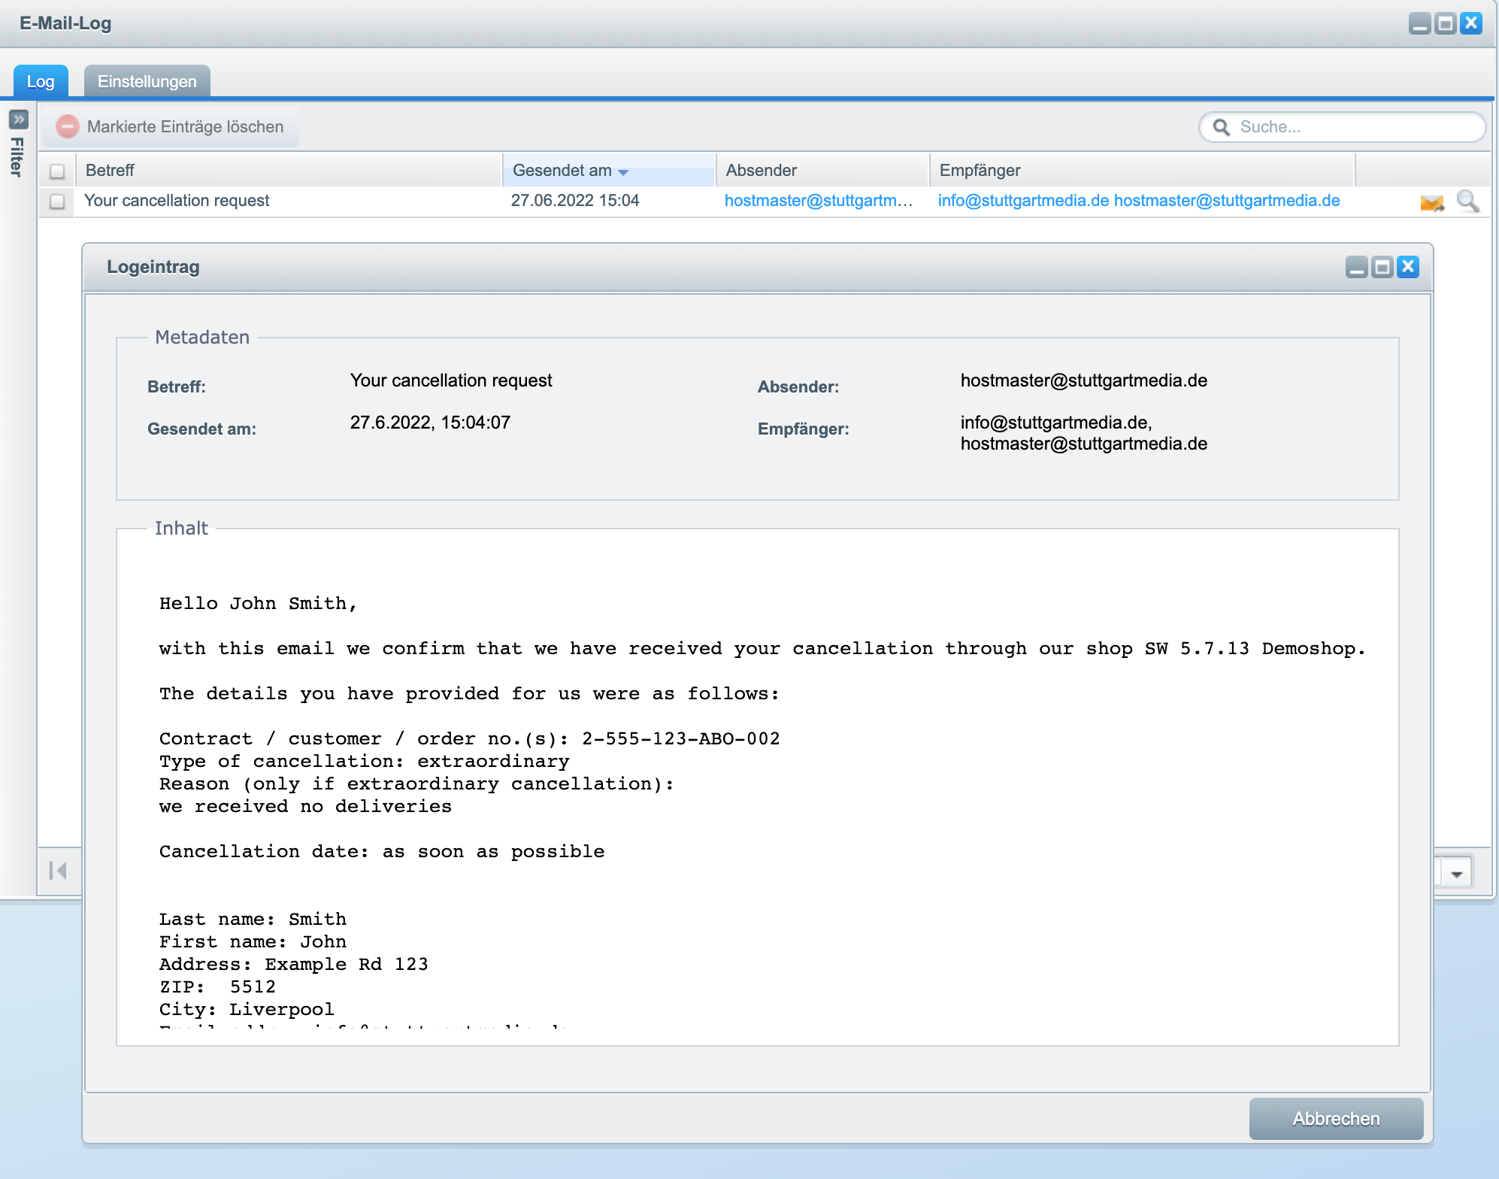
Task: Click recipient link hostmaster@stuttgartmedia.de in row
Action: click(x=1227, y=201)
